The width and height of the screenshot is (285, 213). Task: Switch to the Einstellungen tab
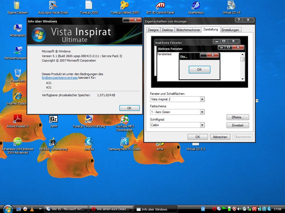point(230,30)
